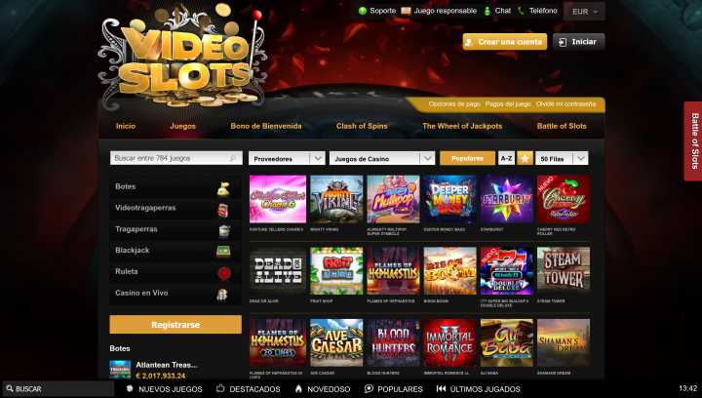Select the Ruleta roulette wheel icon
Image resolution: width=702 pixels, height=398 pixels.
(x=224, y=272)
